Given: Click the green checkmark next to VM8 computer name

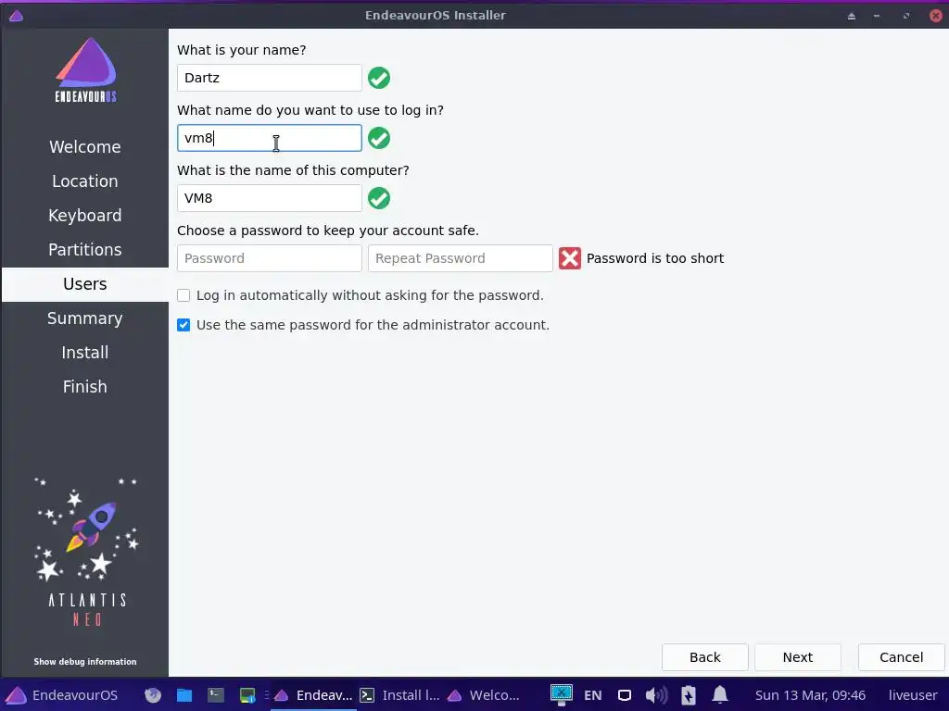Looking at the screenshot, I should (x=379, y=198).
